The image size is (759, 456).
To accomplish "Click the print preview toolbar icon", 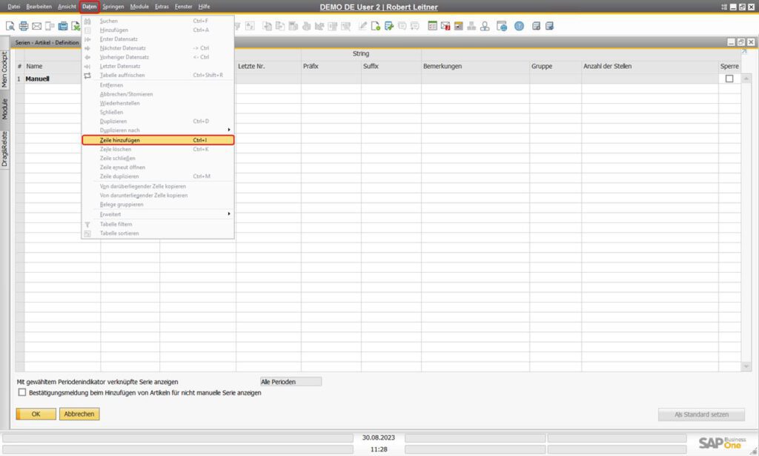I will pyautogui.click(x=10, y=26).
